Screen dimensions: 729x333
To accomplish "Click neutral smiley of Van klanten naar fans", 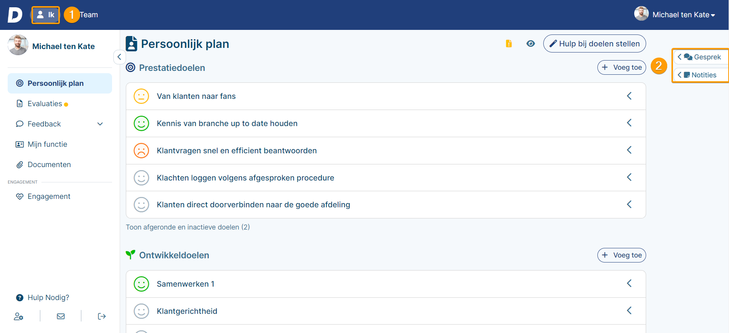I will coord(141,96).
